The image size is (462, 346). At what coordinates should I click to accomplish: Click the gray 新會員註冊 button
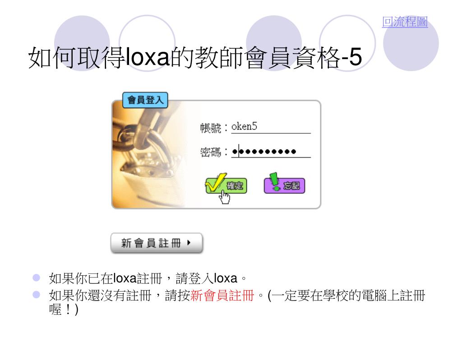157,243
